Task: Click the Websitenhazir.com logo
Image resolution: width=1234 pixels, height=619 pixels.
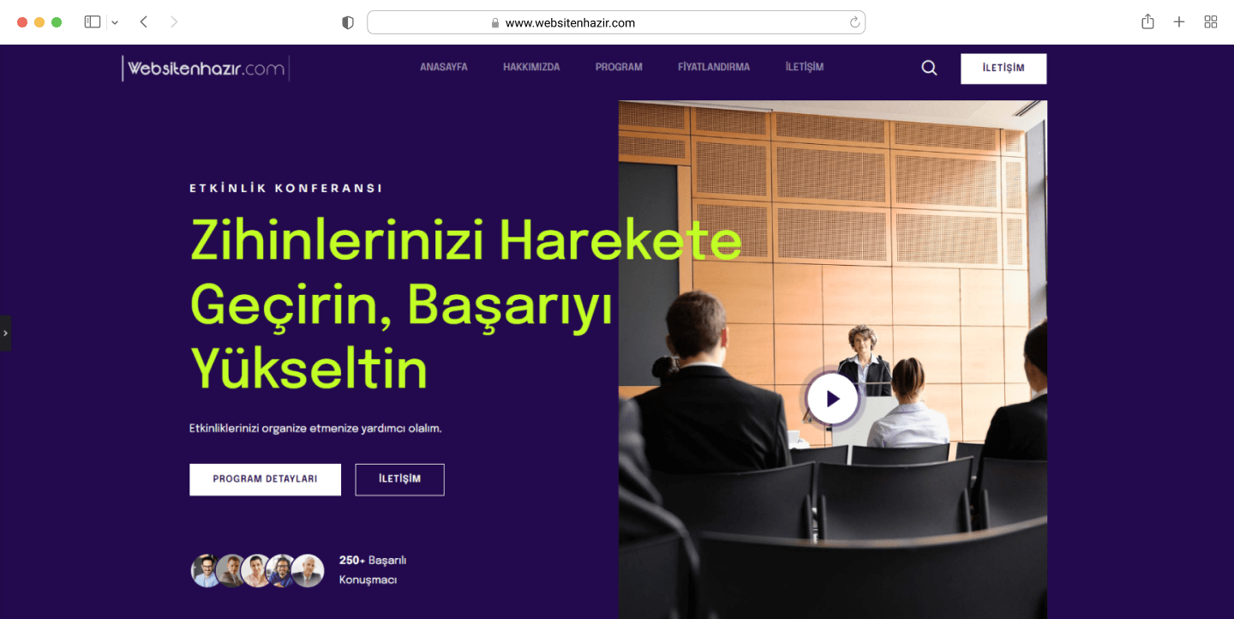Action: [206, 69]
